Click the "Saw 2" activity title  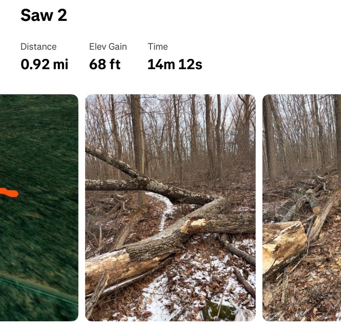pyautogui.click(x=44, y=15)
